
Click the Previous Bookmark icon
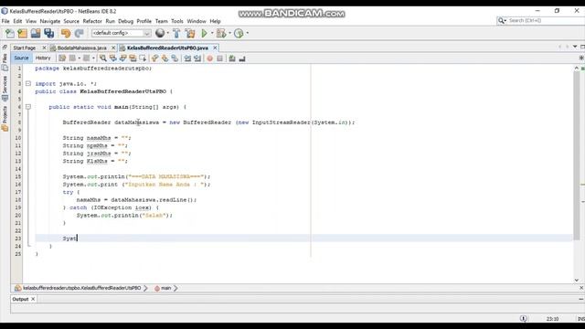tap(154, 58)
